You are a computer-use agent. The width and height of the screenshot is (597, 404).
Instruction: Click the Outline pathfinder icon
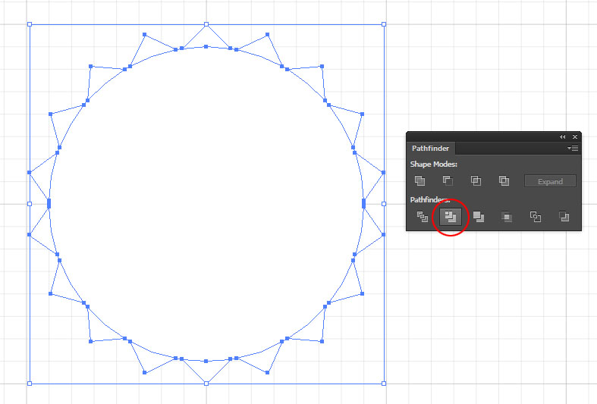pyautogui.click(x=535, y=217)
